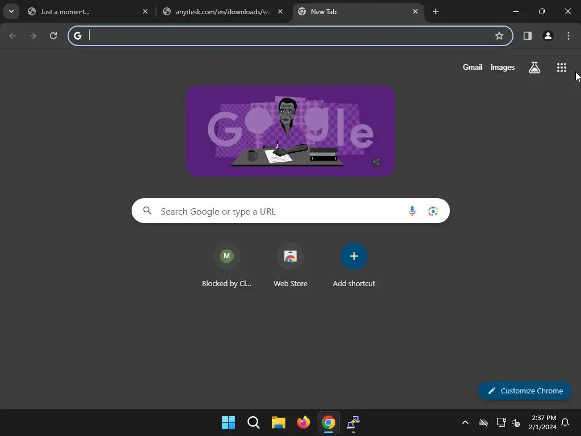Open the tab search dropdown arrow
The width and height of the screenshot is (581, 436).
(x=11, y=11)
